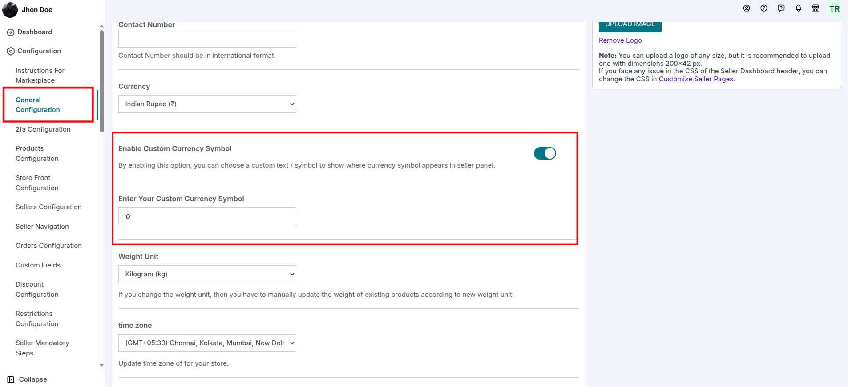
Task: Click the 'Update time zone' helper text
Action: [x=174, y=363]
